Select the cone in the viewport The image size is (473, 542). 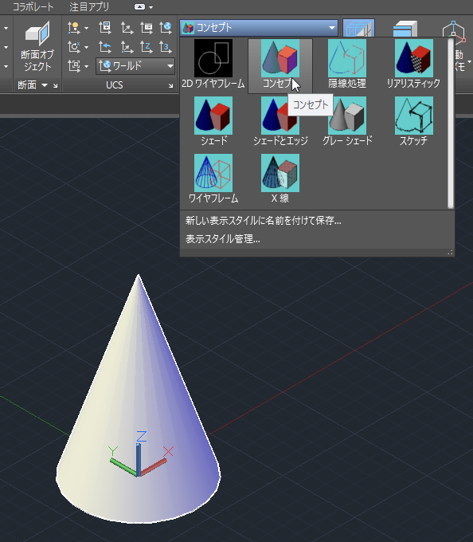[x=138, y=399]
